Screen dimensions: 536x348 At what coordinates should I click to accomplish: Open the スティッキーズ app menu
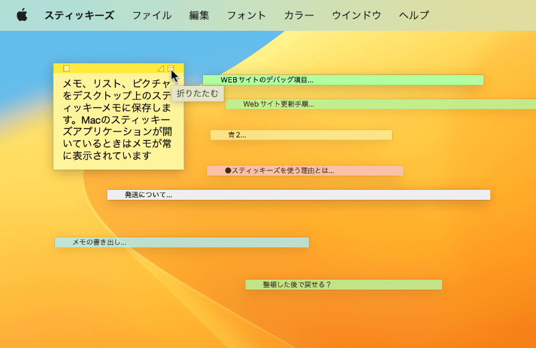pyautogui.click(x=79, y=15)
